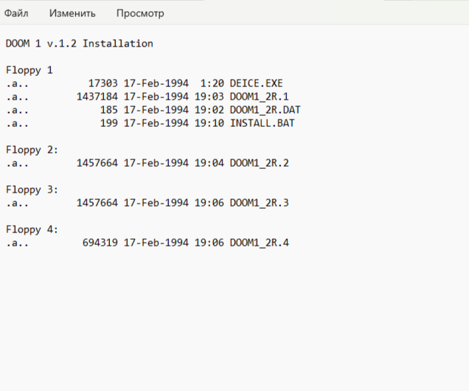The width and height of the screenshot is (469, 391).
Task: Open the Файл menu
Action: point(16,13)
